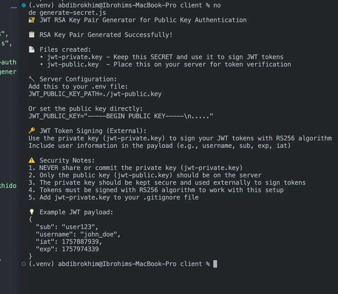Click jwt-public.key in Files created list
Viewport: 338px width, 294px height.
pos(73,64)
